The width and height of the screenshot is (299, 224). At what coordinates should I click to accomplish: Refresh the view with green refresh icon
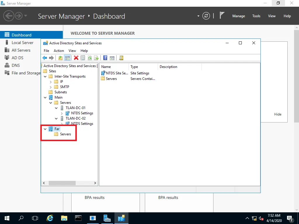point(90,58)
